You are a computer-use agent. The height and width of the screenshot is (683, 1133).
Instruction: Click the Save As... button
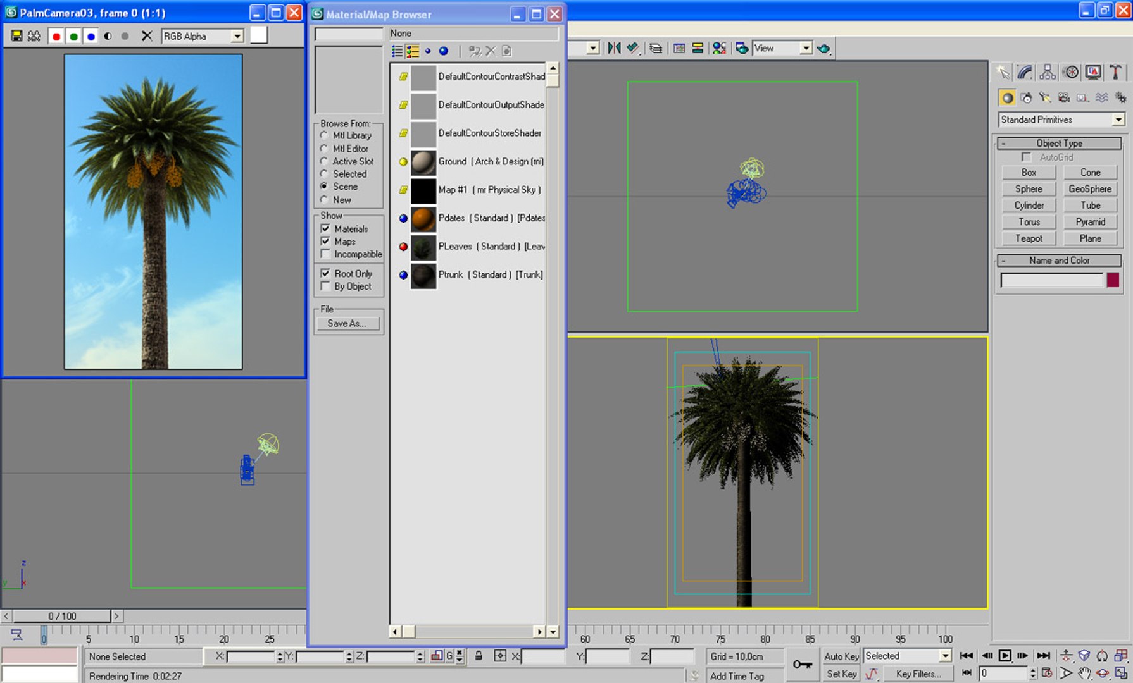(x=347, y=323)
